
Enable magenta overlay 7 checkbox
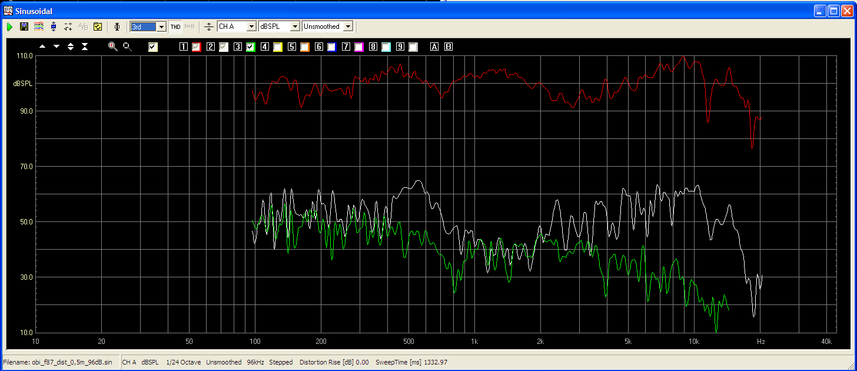click(x=359, y=47)
